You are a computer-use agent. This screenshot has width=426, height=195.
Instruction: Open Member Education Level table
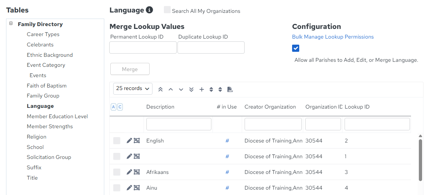point(57,116)
